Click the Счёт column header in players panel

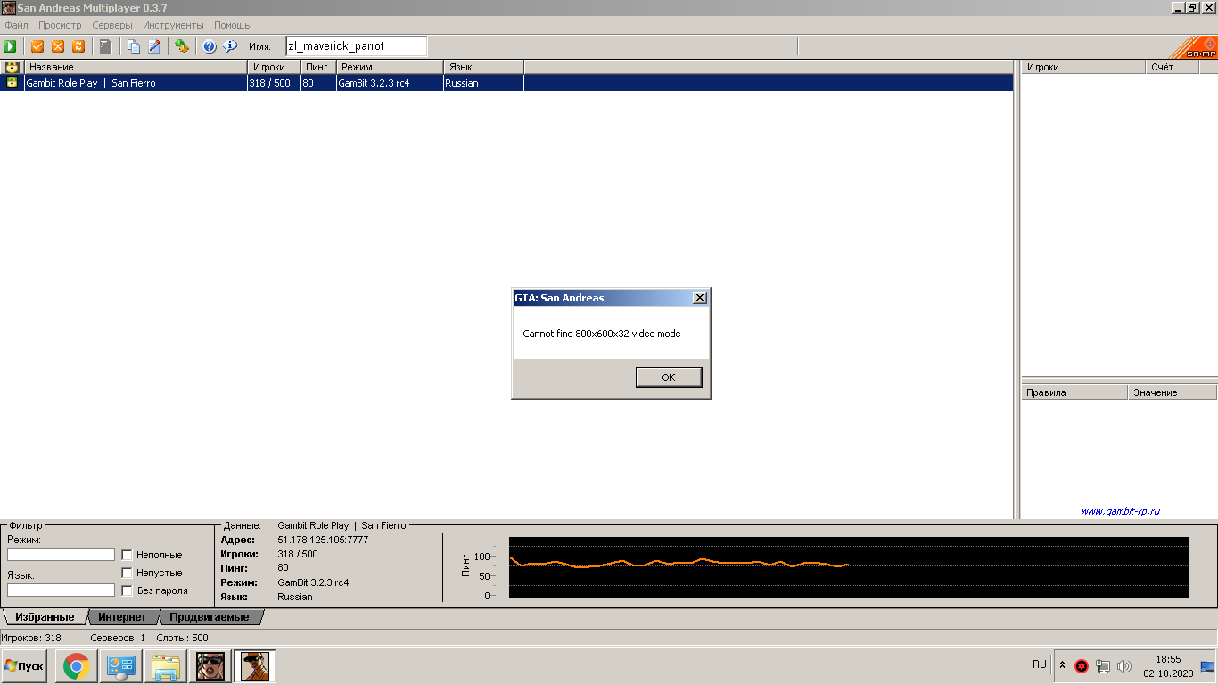pos(1172,67)
